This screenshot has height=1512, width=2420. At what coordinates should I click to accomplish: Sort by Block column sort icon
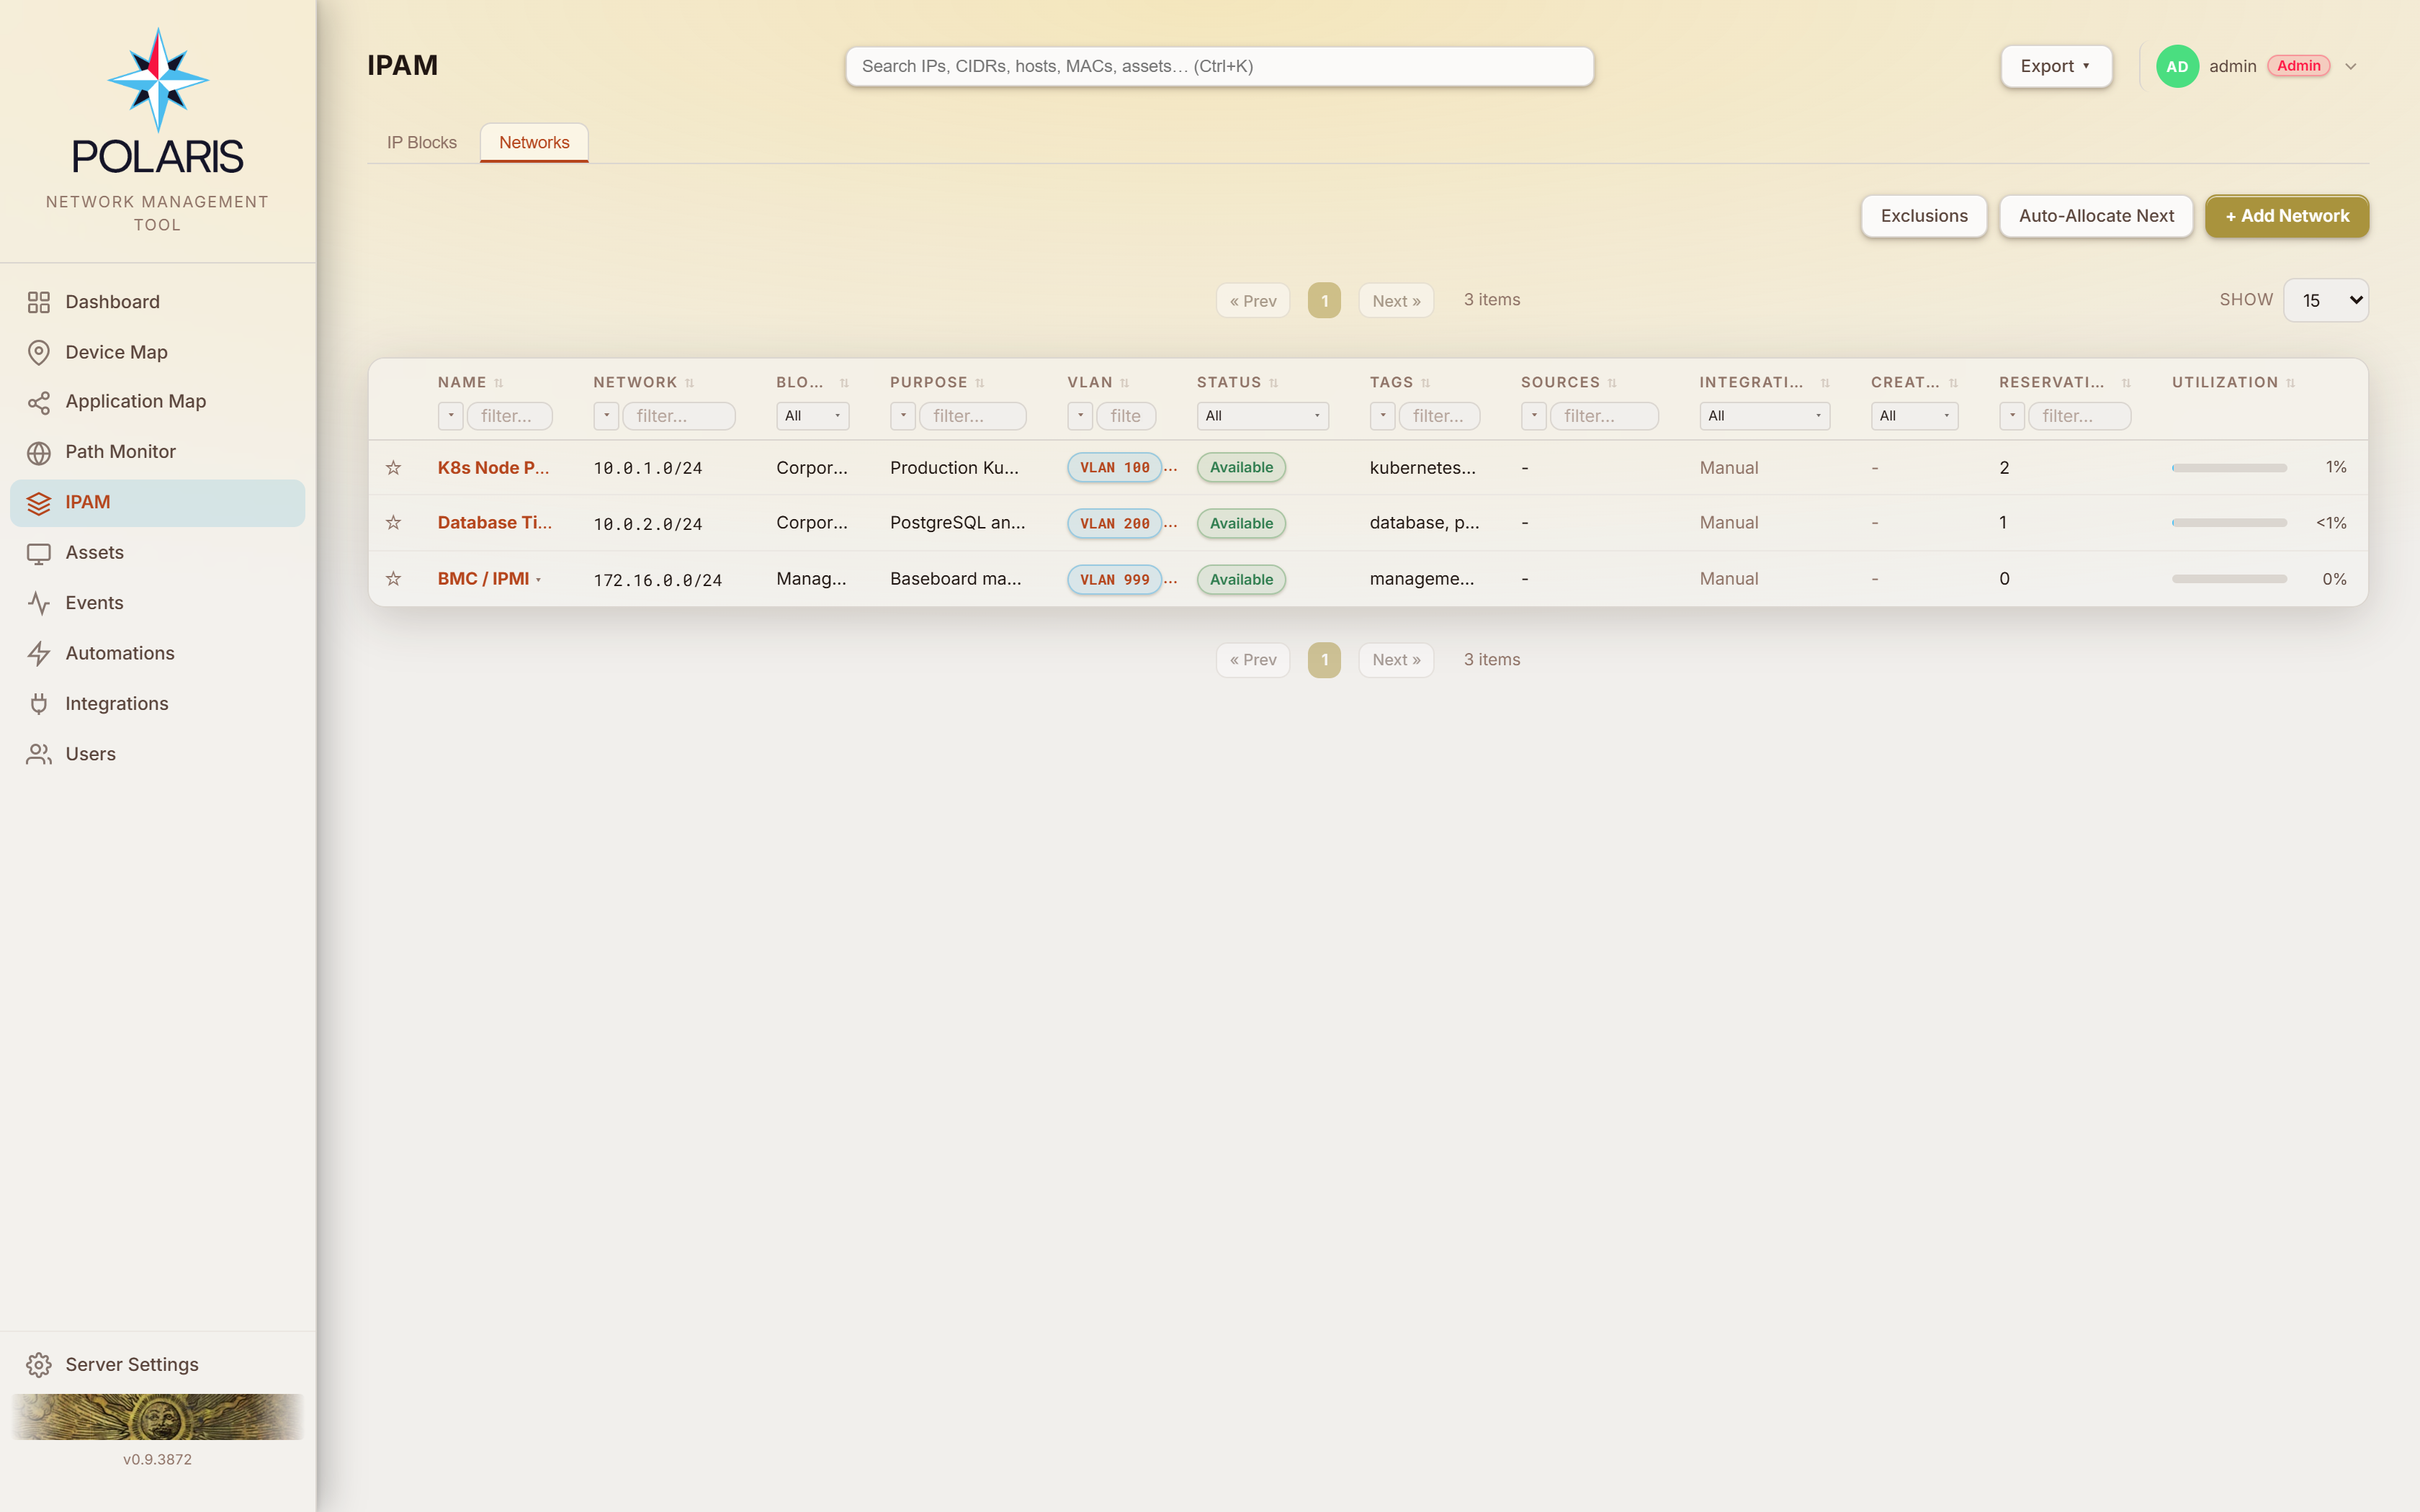844,383
